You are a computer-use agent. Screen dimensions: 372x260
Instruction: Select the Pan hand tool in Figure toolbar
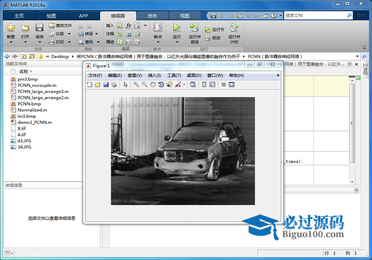click(x=152, y=85)
